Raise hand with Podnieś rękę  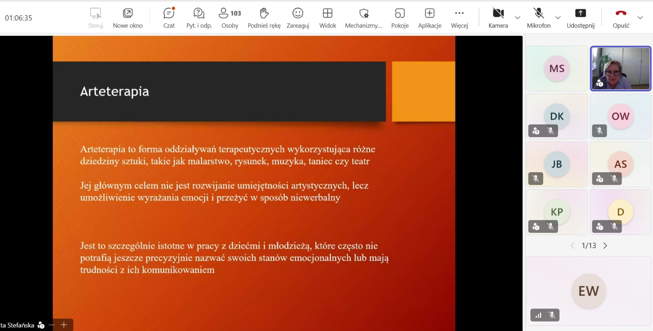pyautogui.click(x=264, y=18)
